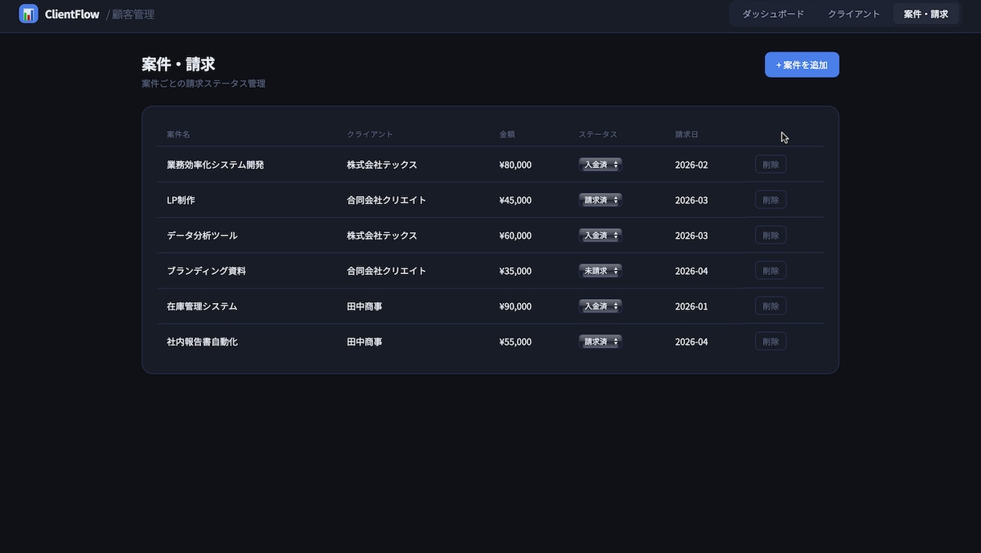Click the 案件・請求 page heading
Screen dimensions: 981x553
pos(179,64)
